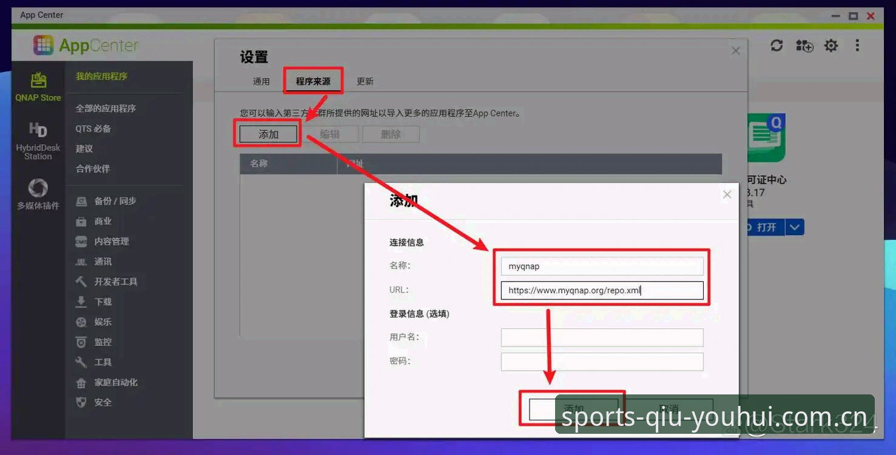Viewport: 896px width, 455px height.
Task: Open 全部的应用程序 in the sidebar
Action: 106,108
